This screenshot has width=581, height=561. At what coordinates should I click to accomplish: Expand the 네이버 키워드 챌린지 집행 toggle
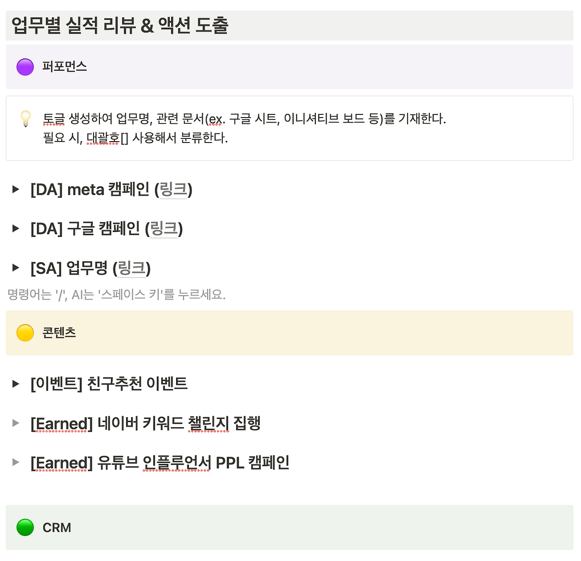click(16, 423)
